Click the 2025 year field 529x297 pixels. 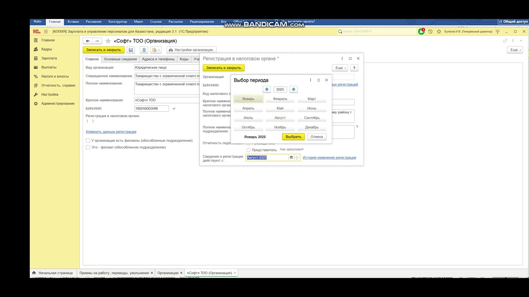coord(280,90)
